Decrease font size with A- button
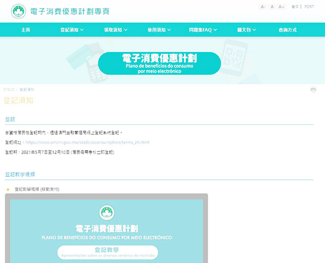The height and width of the screenshot is (263, 325). click(263, 7)
